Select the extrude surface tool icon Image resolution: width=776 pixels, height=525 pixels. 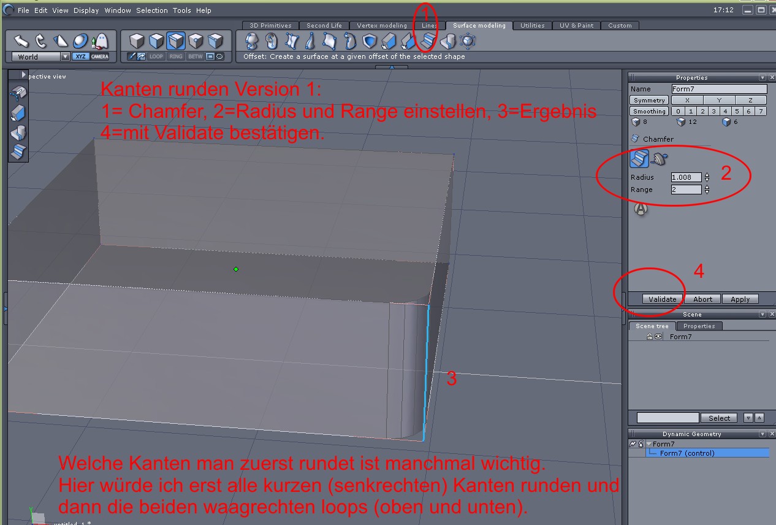390,41
